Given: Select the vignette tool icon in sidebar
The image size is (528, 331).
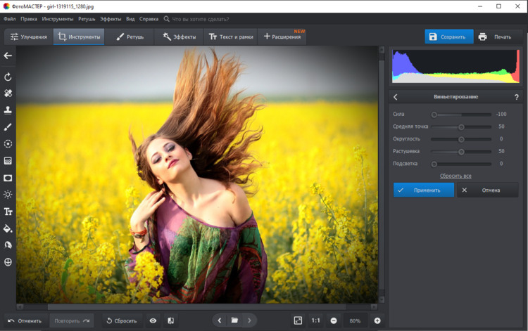Looking at the screenshot, I should 8,178.
